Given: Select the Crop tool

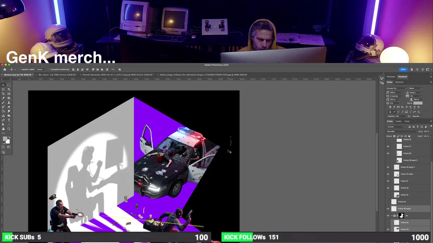Looking at the screenshot, I should coord(3,93).
